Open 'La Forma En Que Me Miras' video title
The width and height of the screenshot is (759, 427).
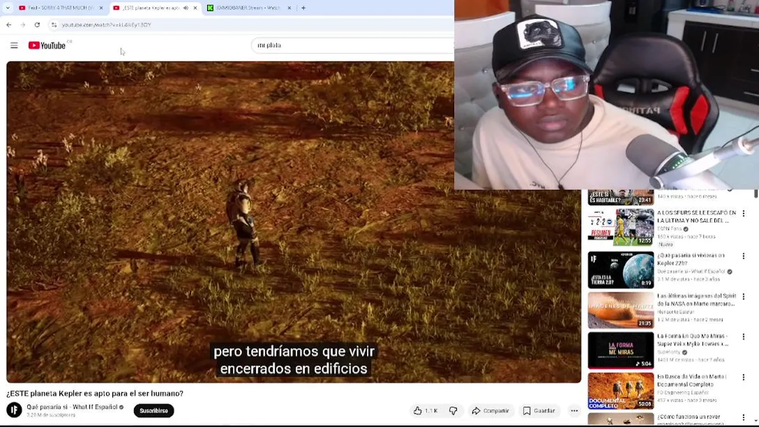tap(693, 340)
